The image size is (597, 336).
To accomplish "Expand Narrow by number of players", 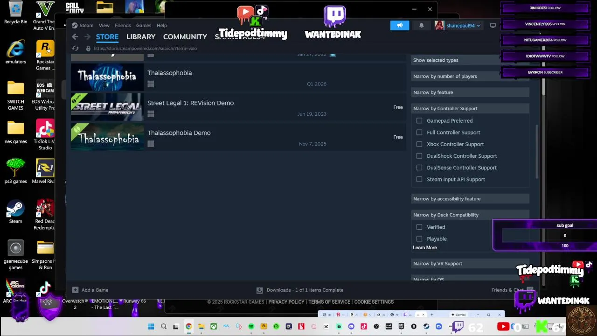I will tap(470, 76).
